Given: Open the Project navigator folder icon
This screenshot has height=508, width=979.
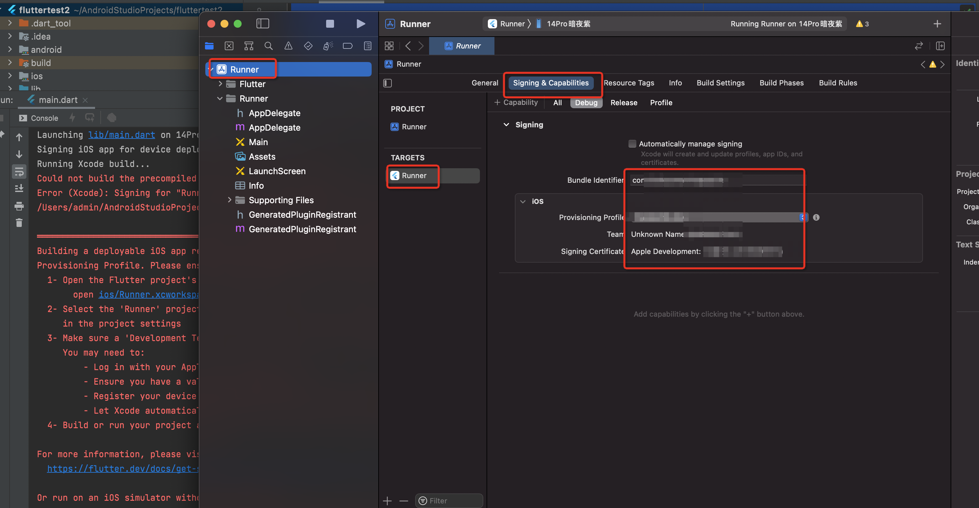Looking at the screenshot, I should (x=209, y=46).
